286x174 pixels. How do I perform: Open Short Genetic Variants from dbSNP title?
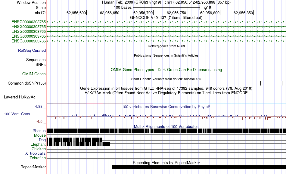[166, 79]
